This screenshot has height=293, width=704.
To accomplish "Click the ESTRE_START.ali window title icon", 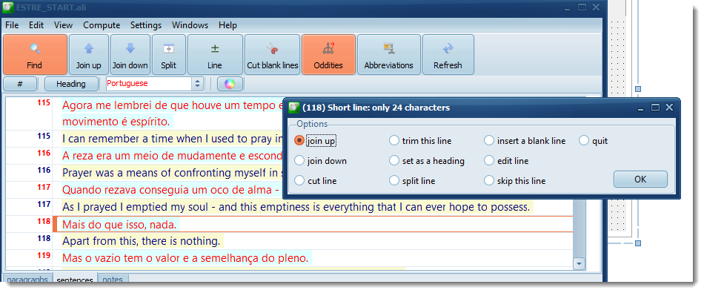I will click(7, 7).
